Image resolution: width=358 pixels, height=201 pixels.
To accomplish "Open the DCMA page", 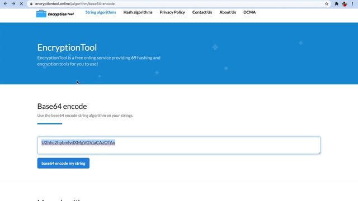I will tap(249, 12).
